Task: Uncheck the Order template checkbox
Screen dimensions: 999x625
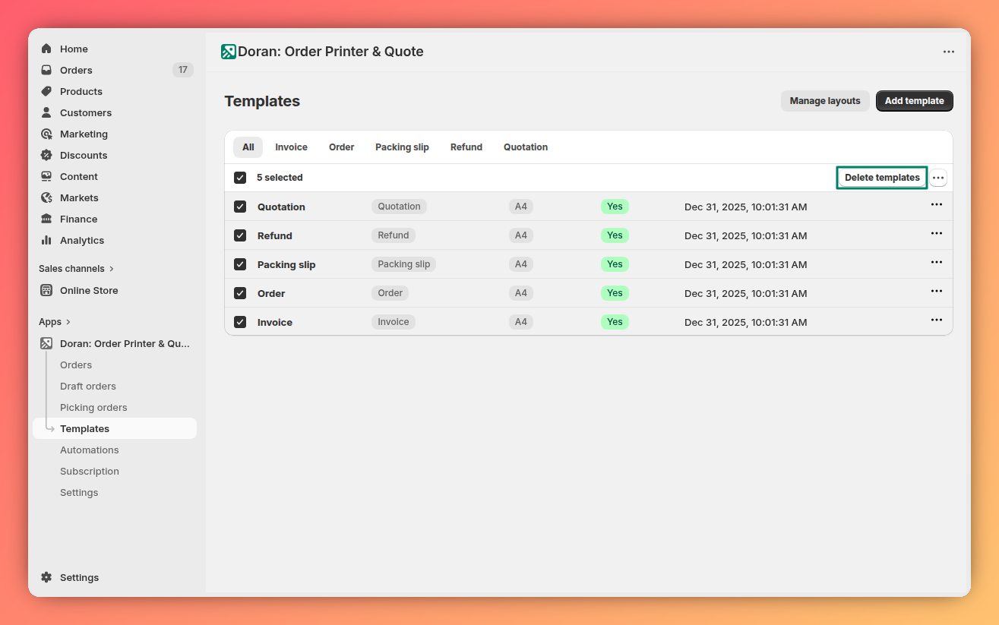Action: [240, 293]
